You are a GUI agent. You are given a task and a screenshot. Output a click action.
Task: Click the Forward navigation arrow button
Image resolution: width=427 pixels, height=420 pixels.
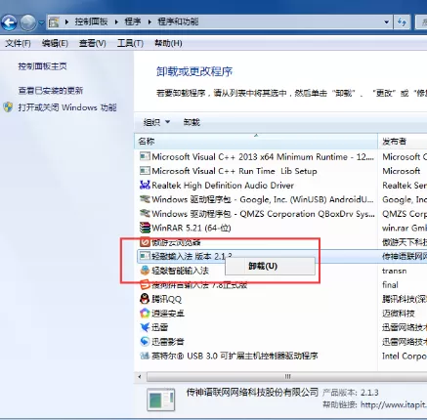click(x=28, y=22)
